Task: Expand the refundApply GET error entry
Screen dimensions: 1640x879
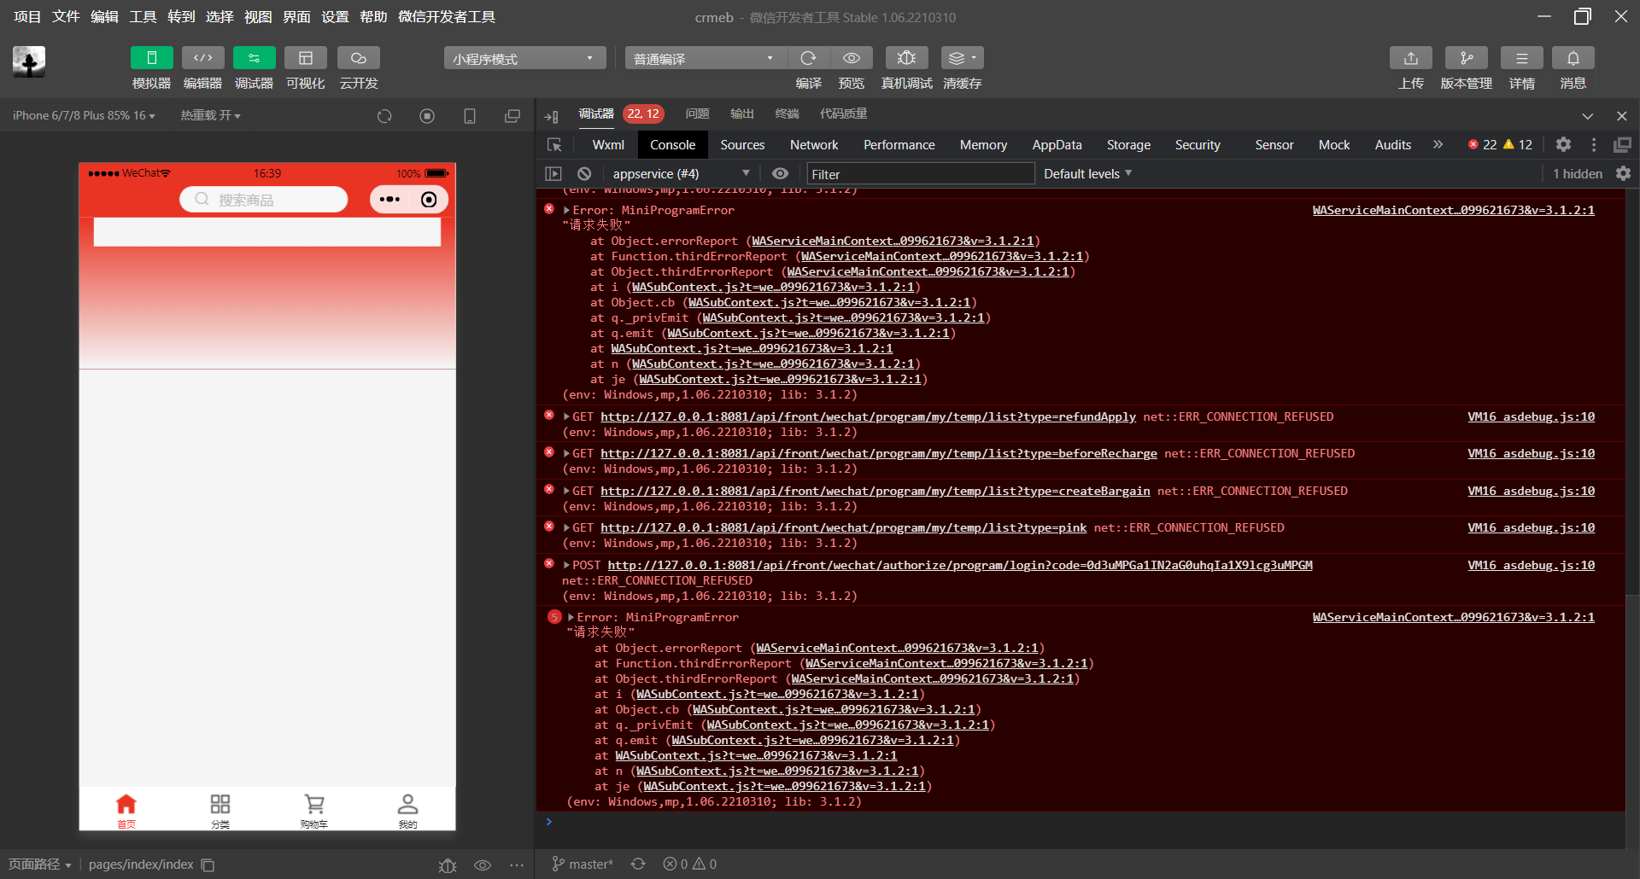Action: point(566,416)
